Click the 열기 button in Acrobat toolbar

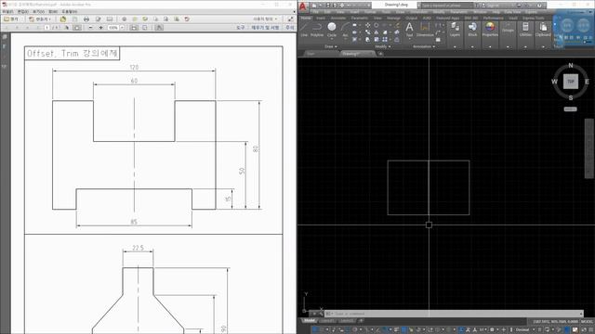(10, 19)
